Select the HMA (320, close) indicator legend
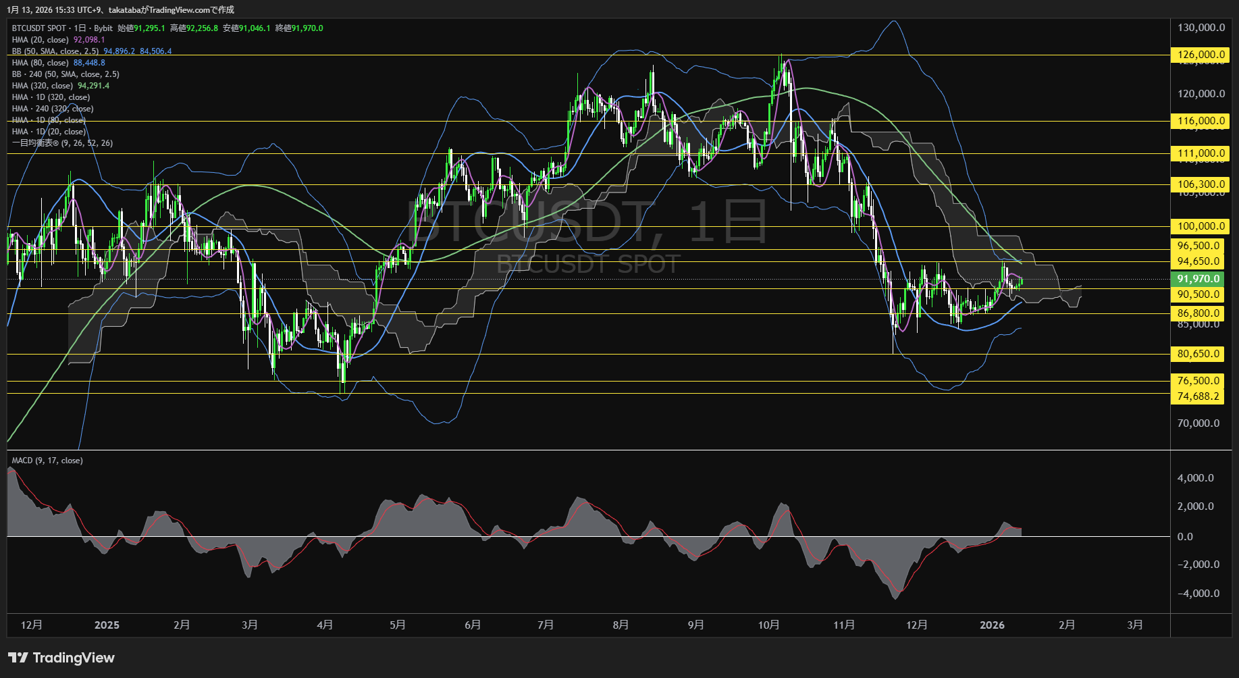Viewport: 1239px width, 678px height. (x=43, y=86)
